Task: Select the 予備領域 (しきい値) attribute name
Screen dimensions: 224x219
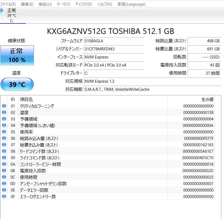Action: coord(37,125)
